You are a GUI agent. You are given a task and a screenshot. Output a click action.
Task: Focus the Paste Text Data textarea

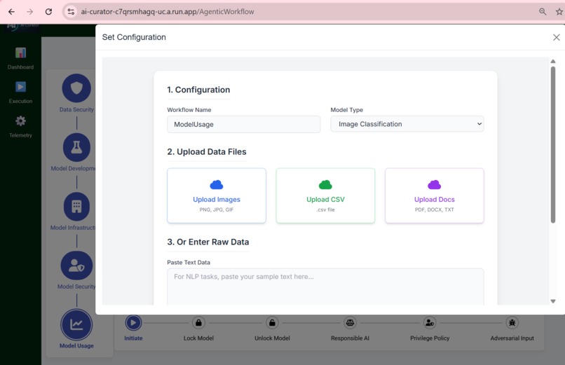[325, 287]
